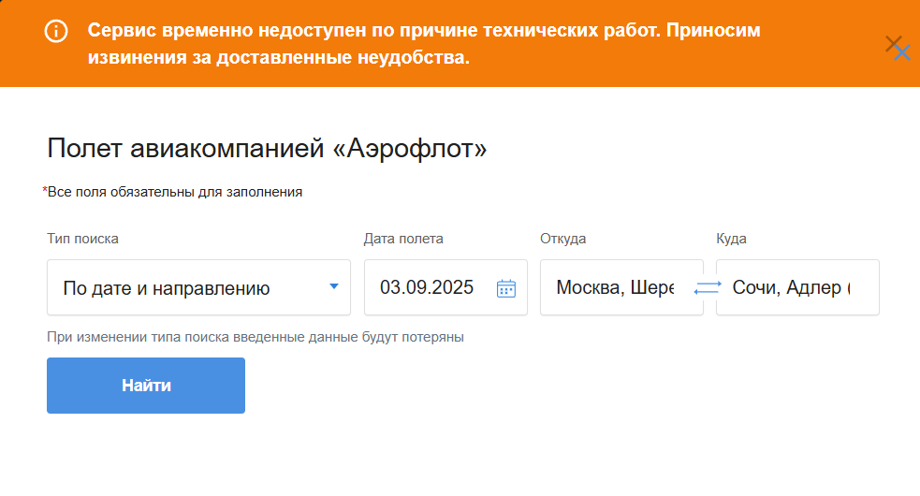Focus the 'Куда' field with Сочи, Адлер
This screenshot has width=920, height=496.
[791, 287]
